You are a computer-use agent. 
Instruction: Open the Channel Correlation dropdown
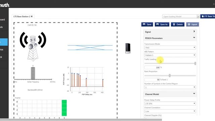tap(170, 111)
